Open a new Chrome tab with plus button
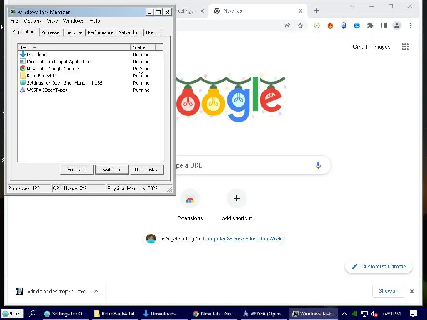The width and height of the screenshot is (427, 320). point(316,11)
